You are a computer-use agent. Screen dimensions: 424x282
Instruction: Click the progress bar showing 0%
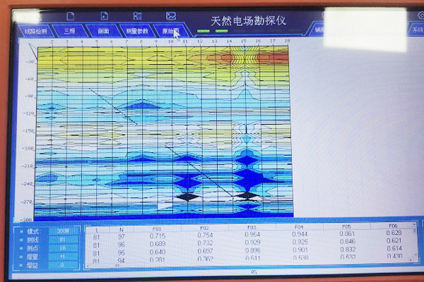pos(252,271)
